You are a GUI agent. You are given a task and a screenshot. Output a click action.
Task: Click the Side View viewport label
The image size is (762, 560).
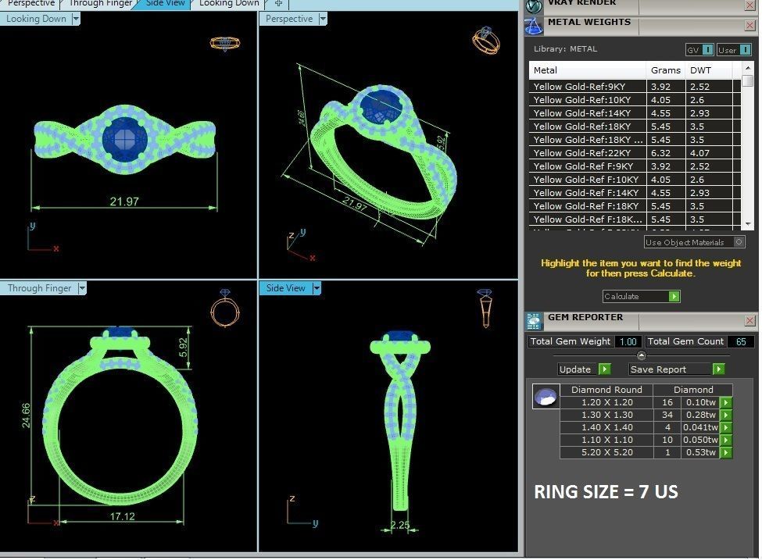(286, 288)
